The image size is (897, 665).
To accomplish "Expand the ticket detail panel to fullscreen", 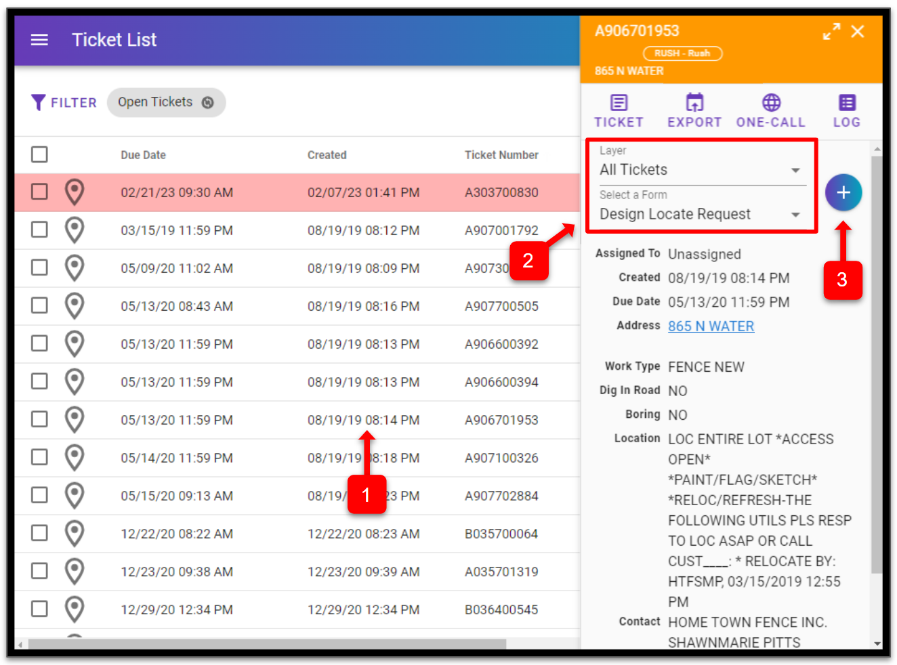I will pyautogui.click(x=832, y=31).
